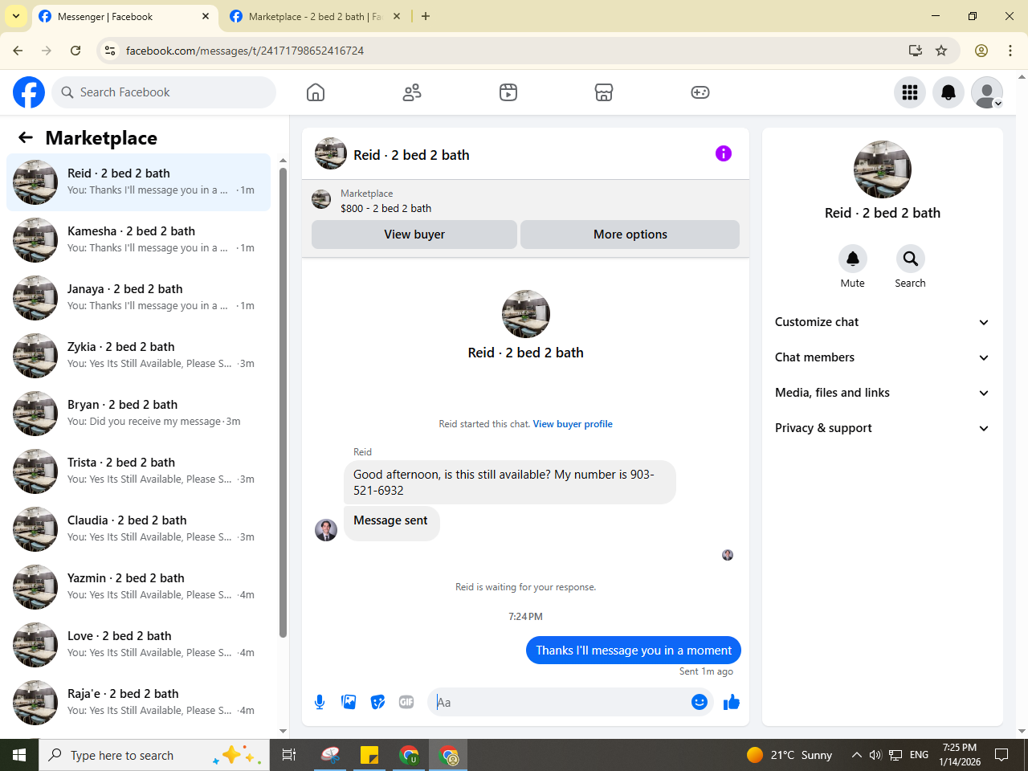This screenshot has height=771, width=1028.
Task: Bookmark this page star icon
Action: point(941,51)
